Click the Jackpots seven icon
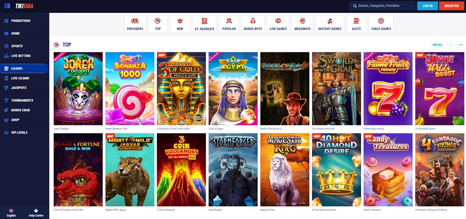Viewport: 466px width, 219px height. (x=6, y=88)
